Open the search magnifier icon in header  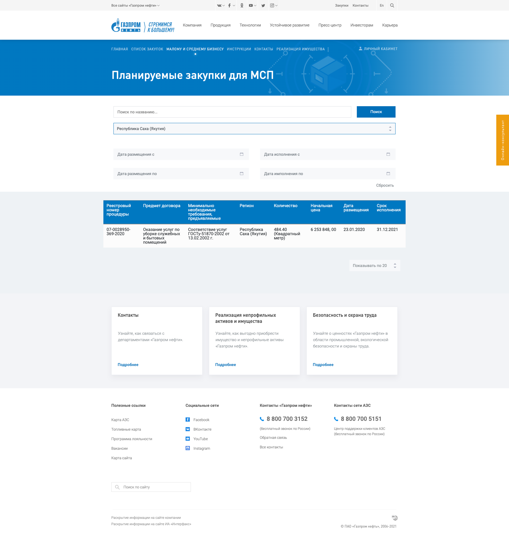point(392,6)
